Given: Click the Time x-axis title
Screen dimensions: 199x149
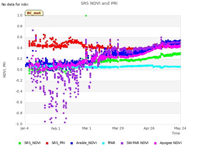Looking at the screenshot, I should [176, 133].
